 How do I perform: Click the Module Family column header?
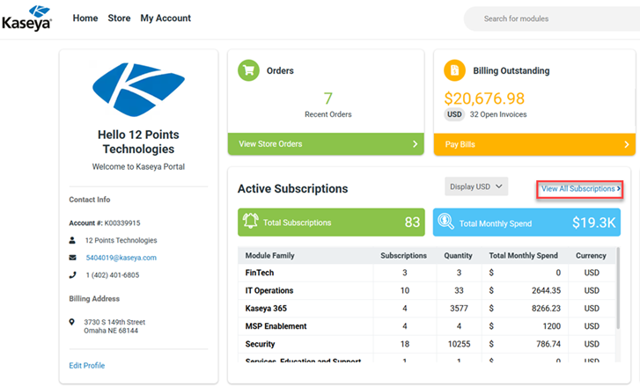(269, 256)
